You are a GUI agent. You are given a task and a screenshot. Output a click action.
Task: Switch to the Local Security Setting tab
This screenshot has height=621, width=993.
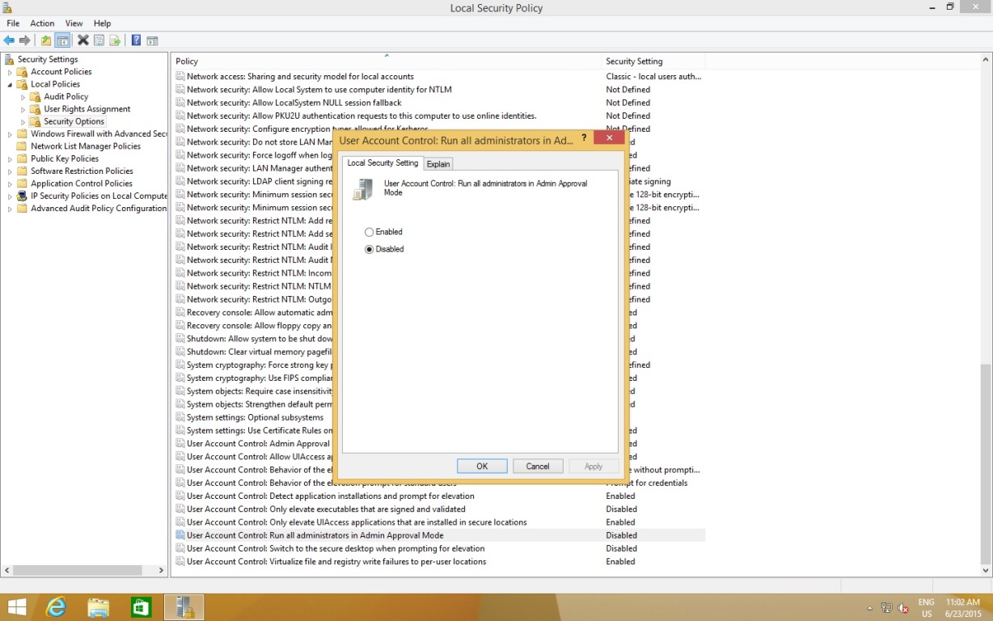click(x=382, y=163)
